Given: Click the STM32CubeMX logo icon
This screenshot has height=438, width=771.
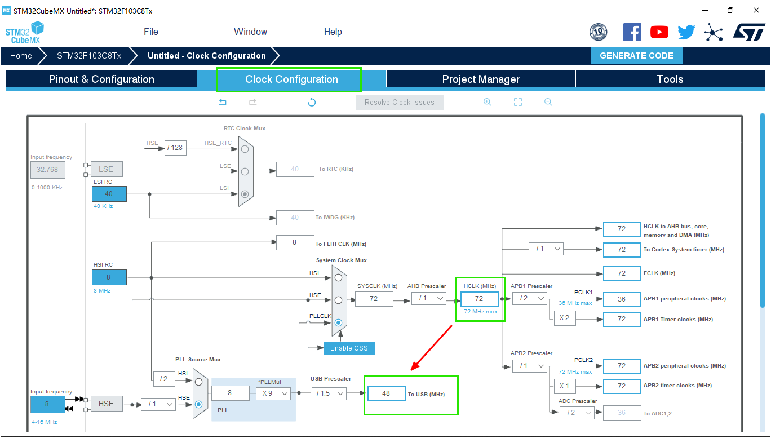Looking at the screenshot, I should (x=24, y=32).
